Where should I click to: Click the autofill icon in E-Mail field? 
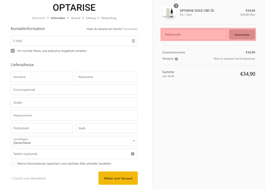(133, 41)
